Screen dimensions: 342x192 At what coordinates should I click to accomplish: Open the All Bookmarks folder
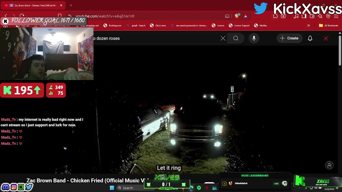coord(329,26)
